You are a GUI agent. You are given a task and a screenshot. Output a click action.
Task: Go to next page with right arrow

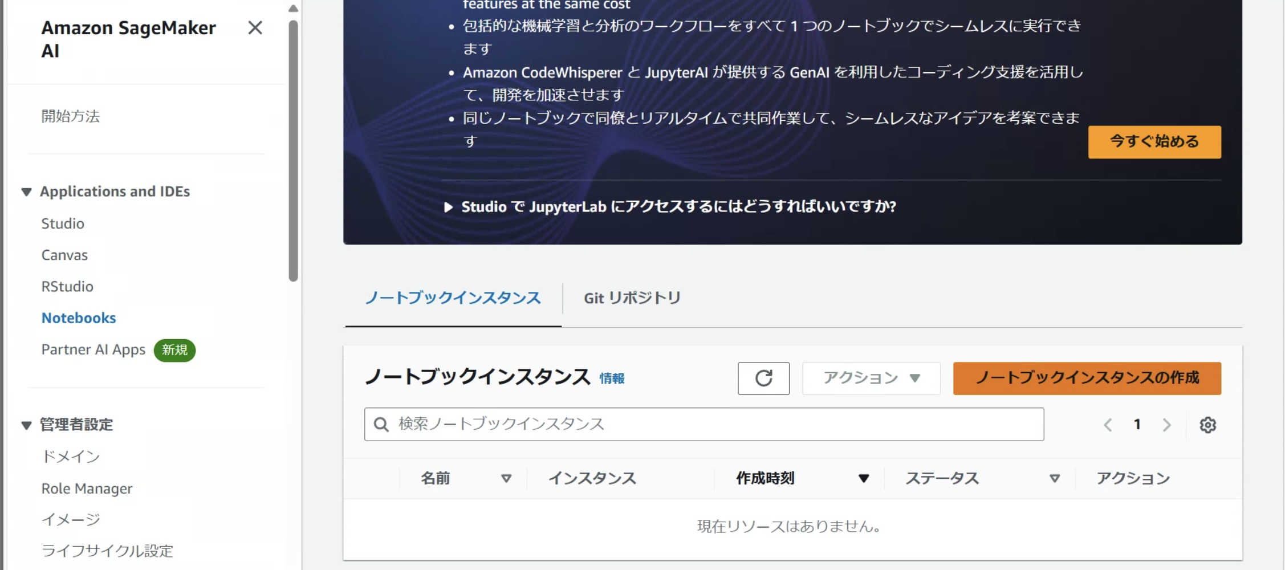pyautogui.click(x=1168, y=425)
